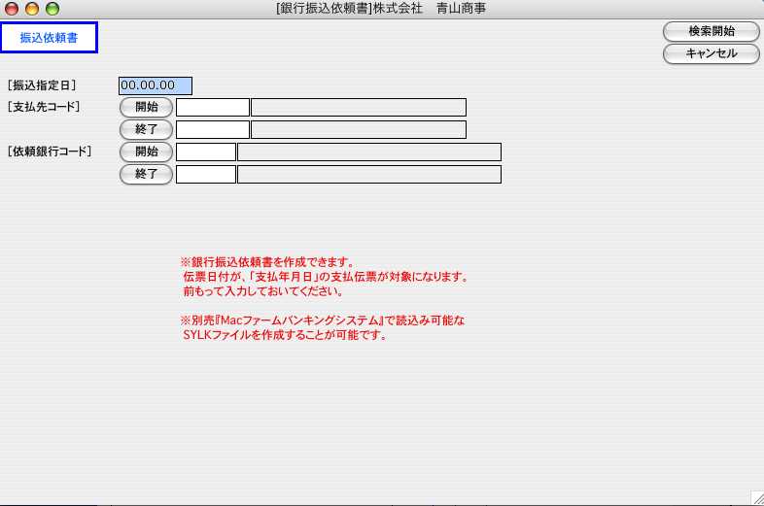Focus the 振込指定日 date field

tap(156, 85)
